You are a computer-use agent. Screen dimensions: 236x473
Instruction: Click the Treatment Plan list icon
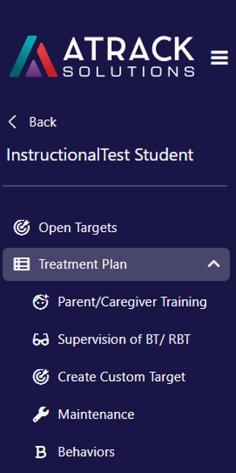click(x=22, y=264)
